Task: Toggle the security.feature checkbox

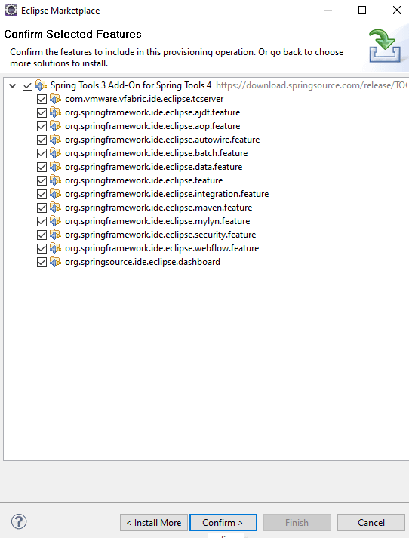Action: 42,235
